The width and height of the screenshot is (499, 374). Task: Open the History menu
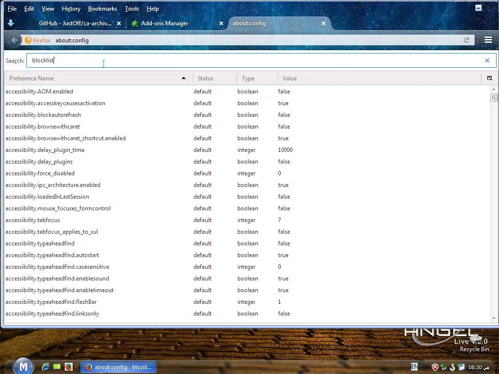(x=71, y=9)
